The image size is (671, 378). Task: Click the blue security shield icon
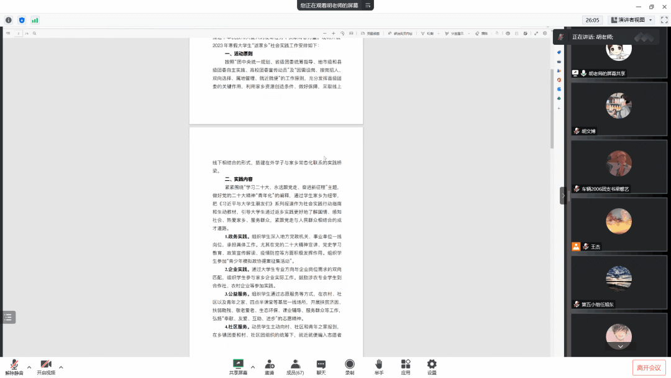tap(22, 20)
